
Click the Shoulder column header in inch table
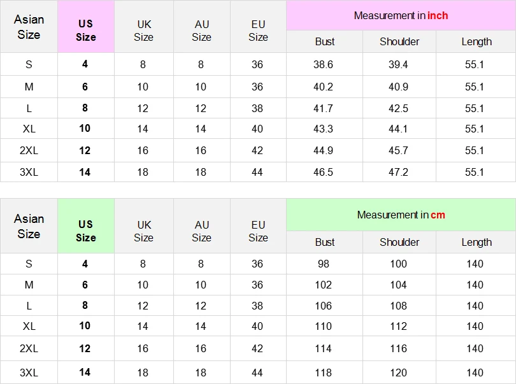coord(399,41)
